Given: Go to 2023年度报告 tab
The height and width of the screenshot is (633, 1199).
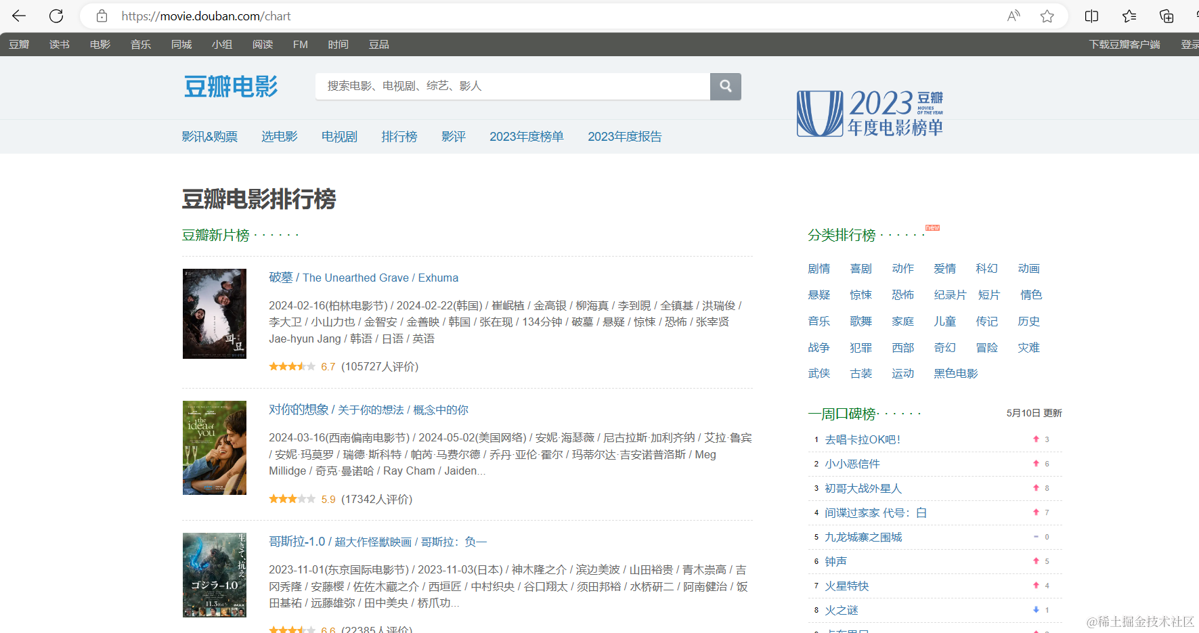Looking at the screenshot, I should (x=625, y=137).
